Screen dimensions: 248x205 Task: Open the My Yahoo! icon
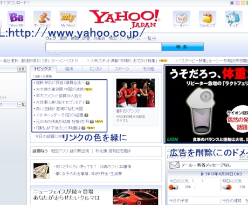(68, 19)
